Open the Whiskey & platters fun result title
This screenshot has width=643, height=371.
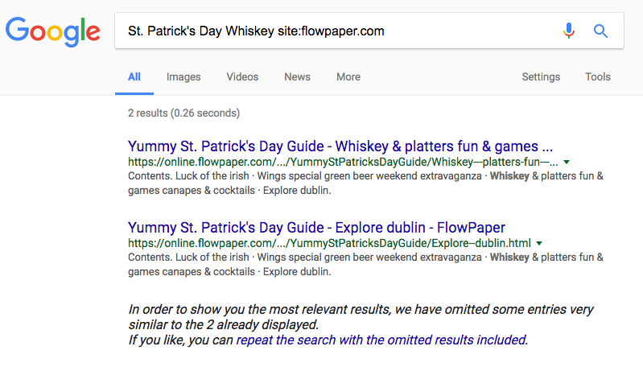(x=340, y=146)
